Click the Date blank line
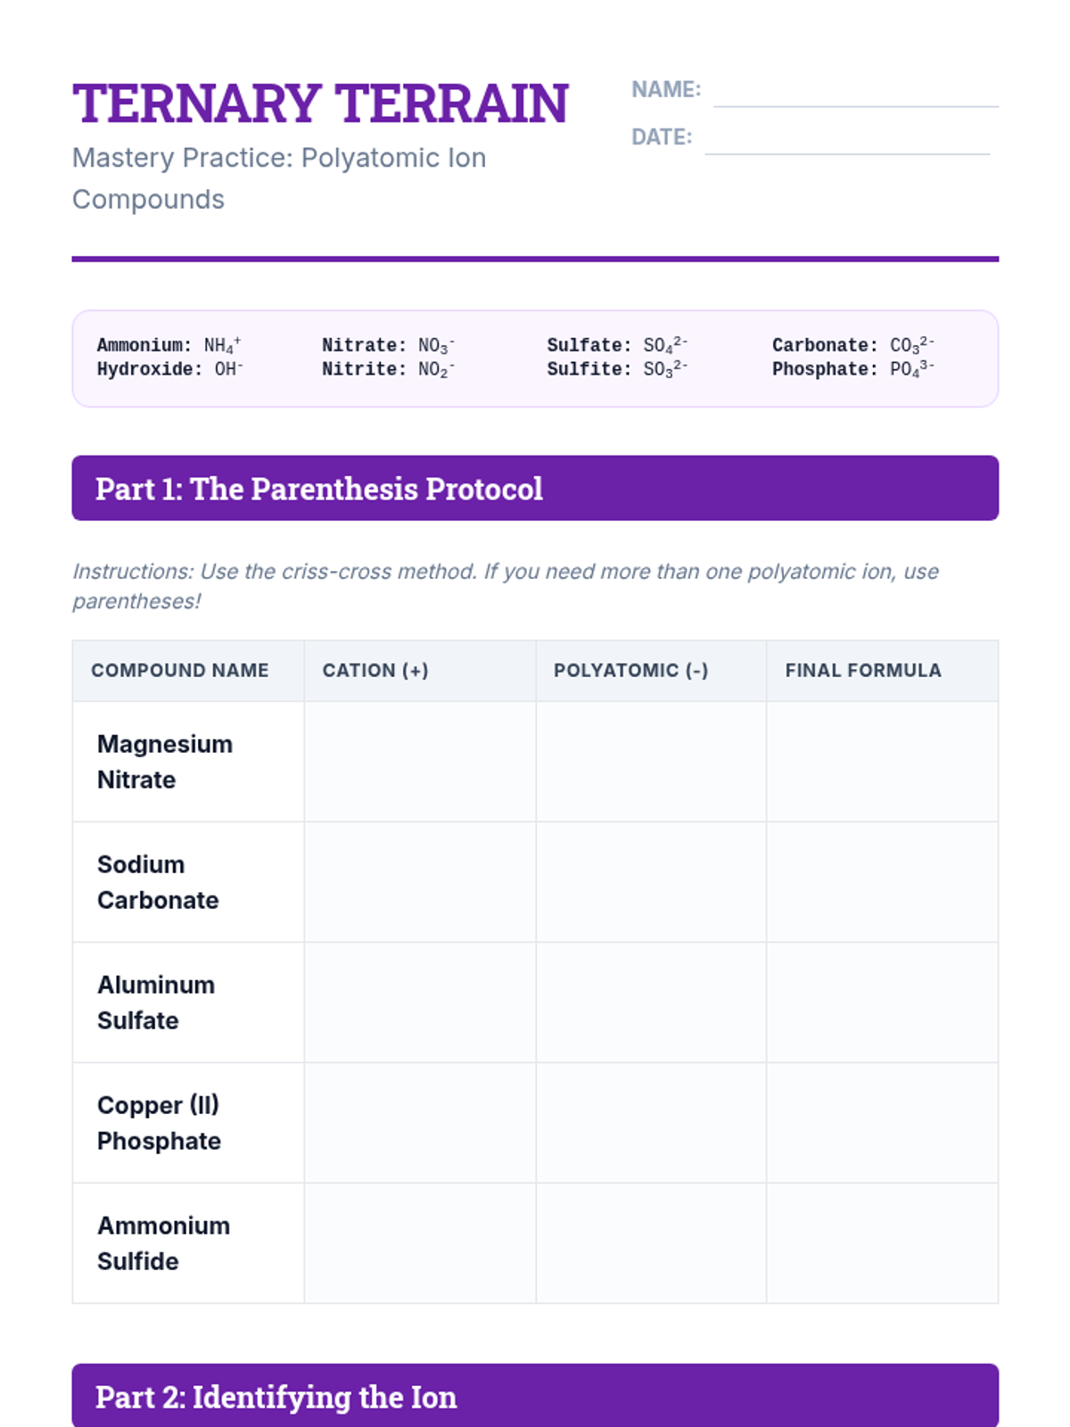Screen dimensions: 1070x1427 (846, 144)
